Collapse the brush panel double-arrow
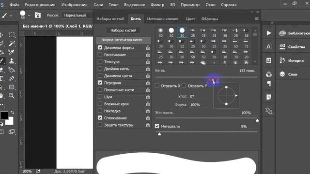Screen dimensions: 310x174 pos(251,12)
